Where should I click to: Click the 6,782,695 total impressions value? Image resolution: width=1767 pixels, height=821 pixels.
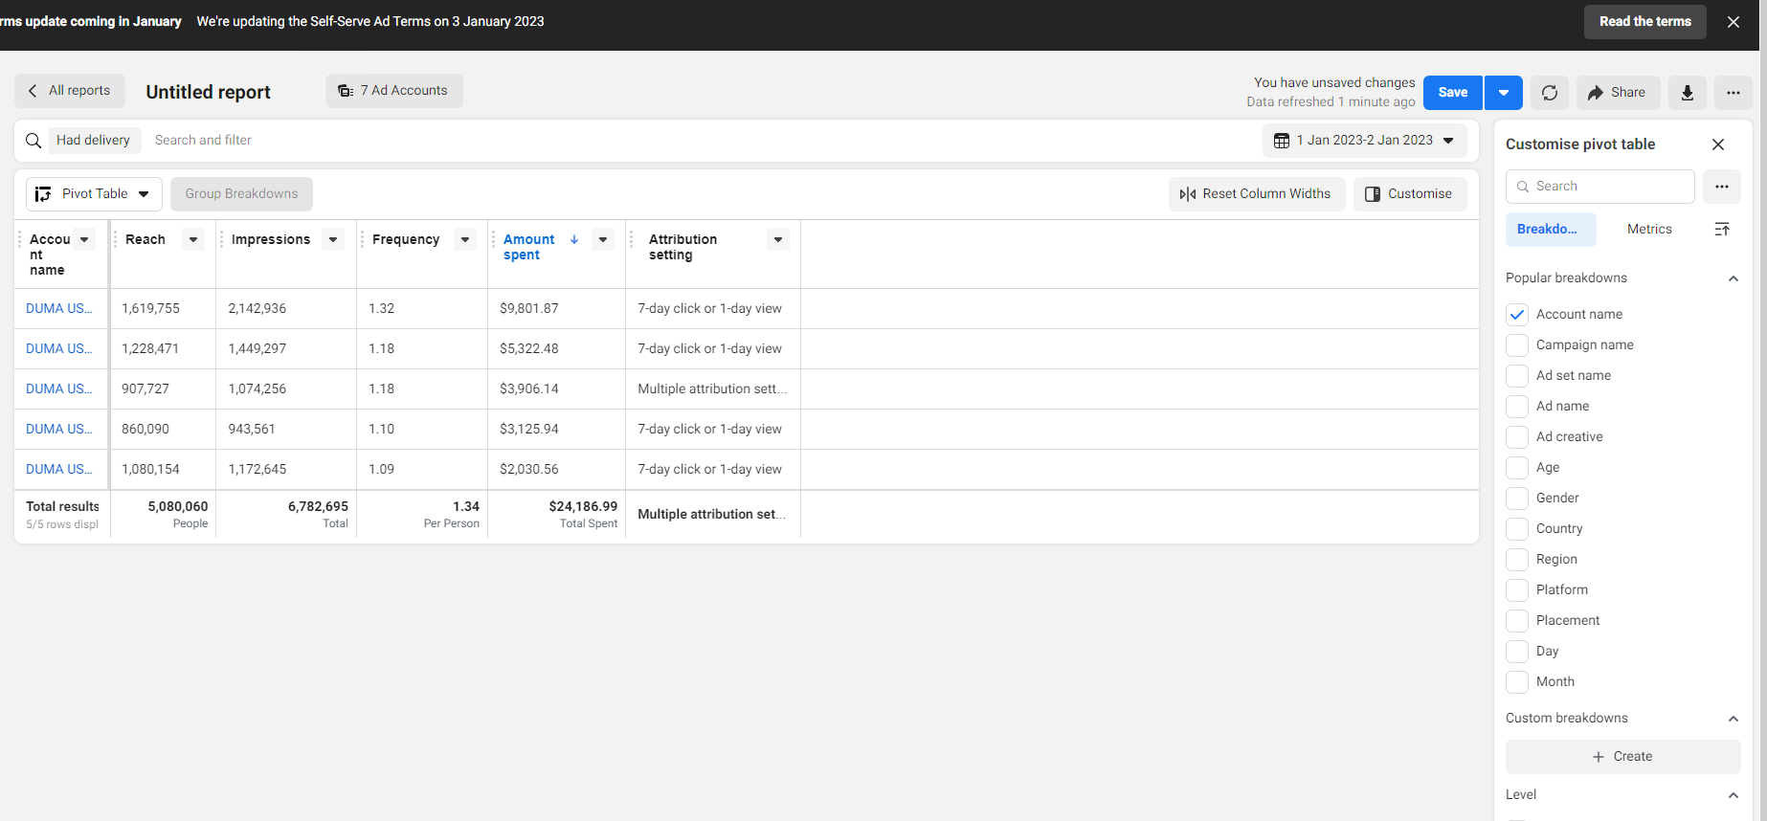(x=318, y=506)
